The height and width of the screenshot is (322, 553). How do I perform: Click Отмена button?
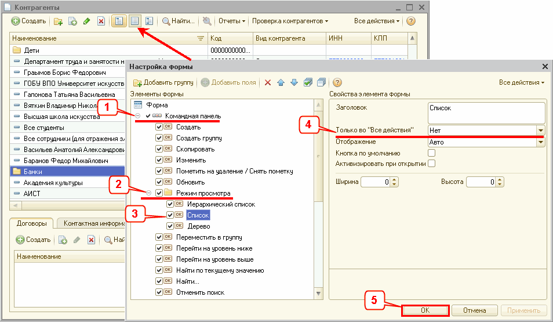[474, 310]
